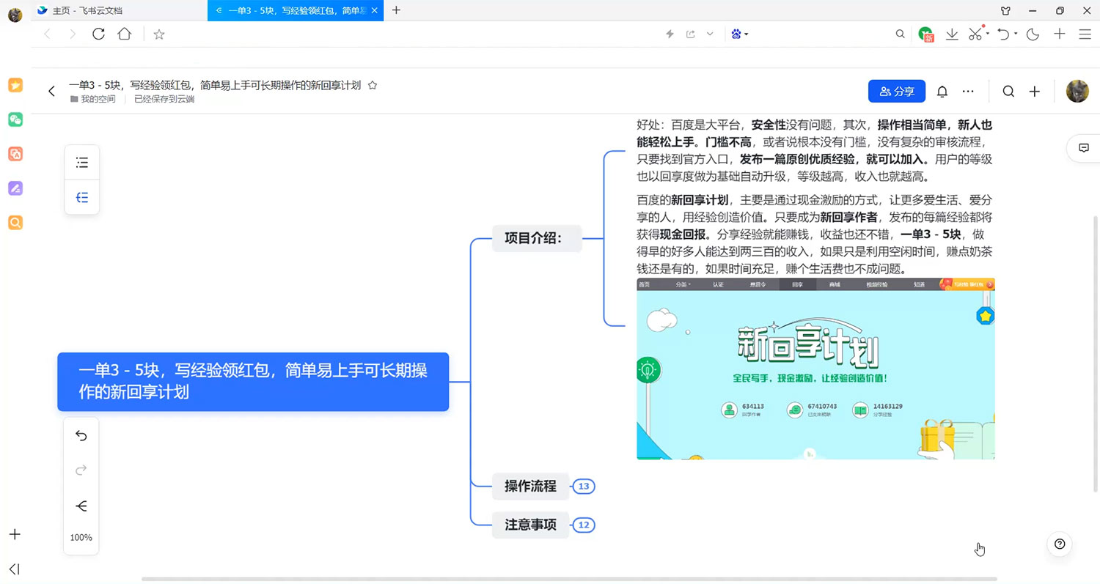Click the blue 分享 share button
1100x584 pixels.
pyautogui.click(x=896, y=91)
